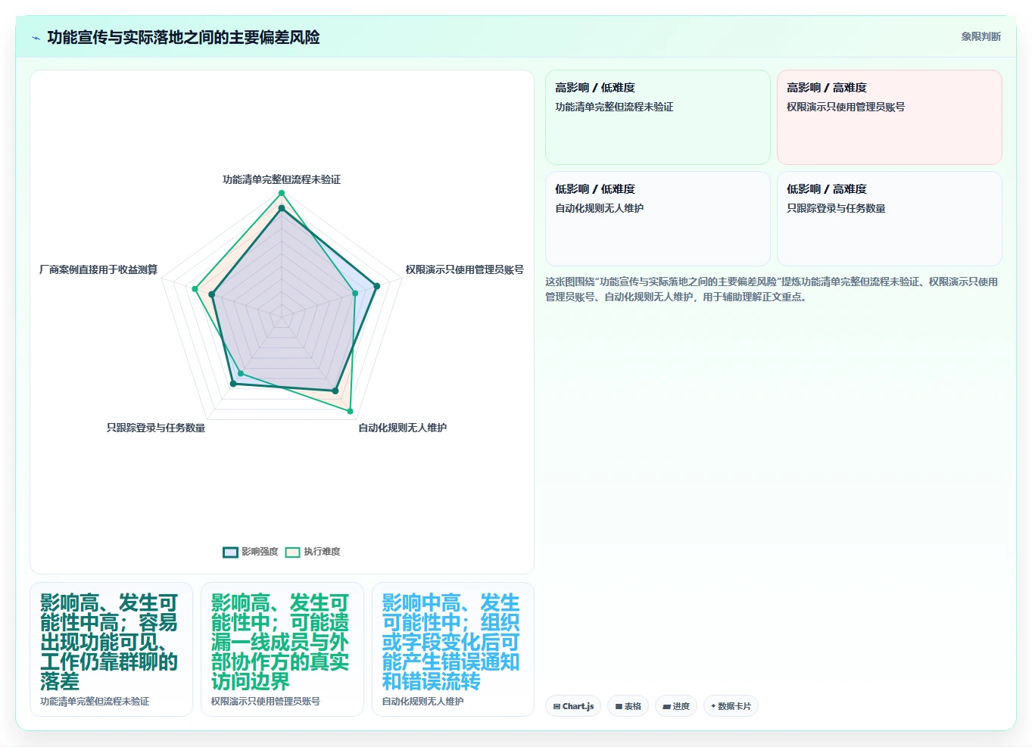This screenshot has width=1032, height=747.
Task: Click 自动化规则无人维护 text in quadrant card
Action: coord(599,208)
